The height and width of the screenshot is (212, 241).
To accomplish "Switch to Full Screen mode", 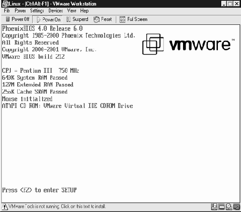I will pyautogui.click(x=133, y=19).
